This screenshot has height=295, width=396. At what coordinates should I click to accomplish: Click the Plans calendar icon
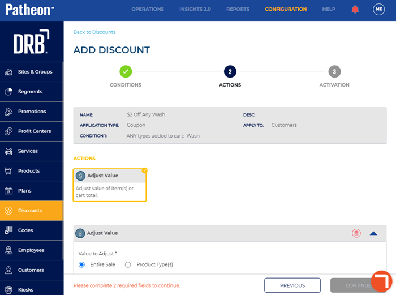8,191
